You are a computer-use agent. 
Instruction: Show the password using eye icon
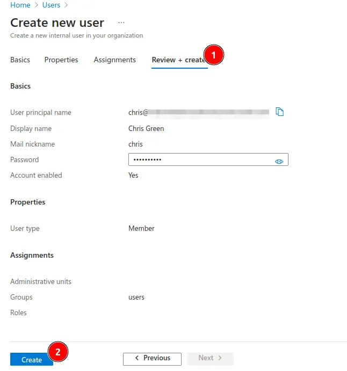coord(279,161)
